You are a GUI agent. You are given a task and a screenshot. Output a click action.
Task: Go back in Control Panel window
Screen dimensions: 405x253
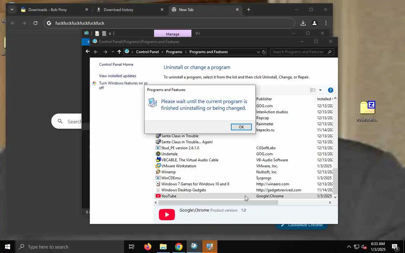coord(96,52)
